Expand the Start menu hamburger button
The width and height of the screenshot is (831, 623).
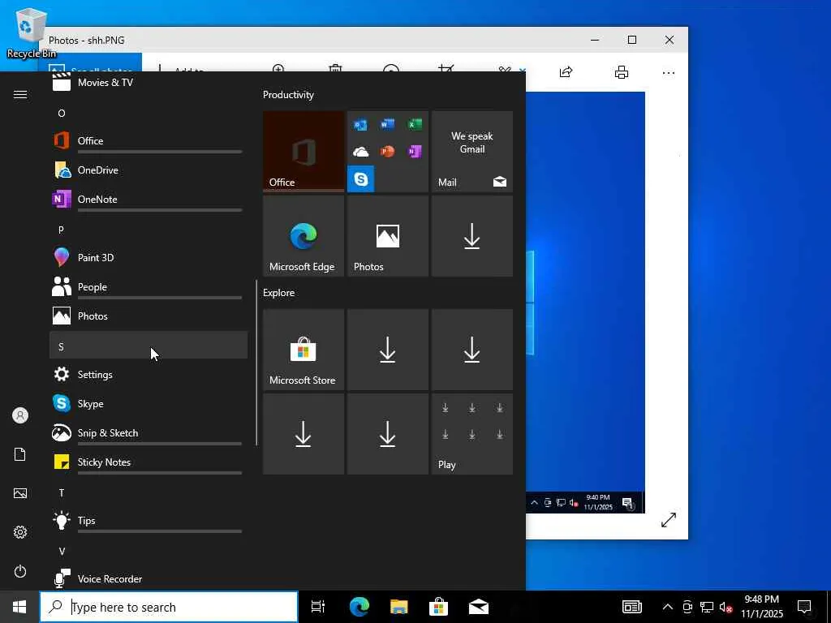click(x=20, y=94)
